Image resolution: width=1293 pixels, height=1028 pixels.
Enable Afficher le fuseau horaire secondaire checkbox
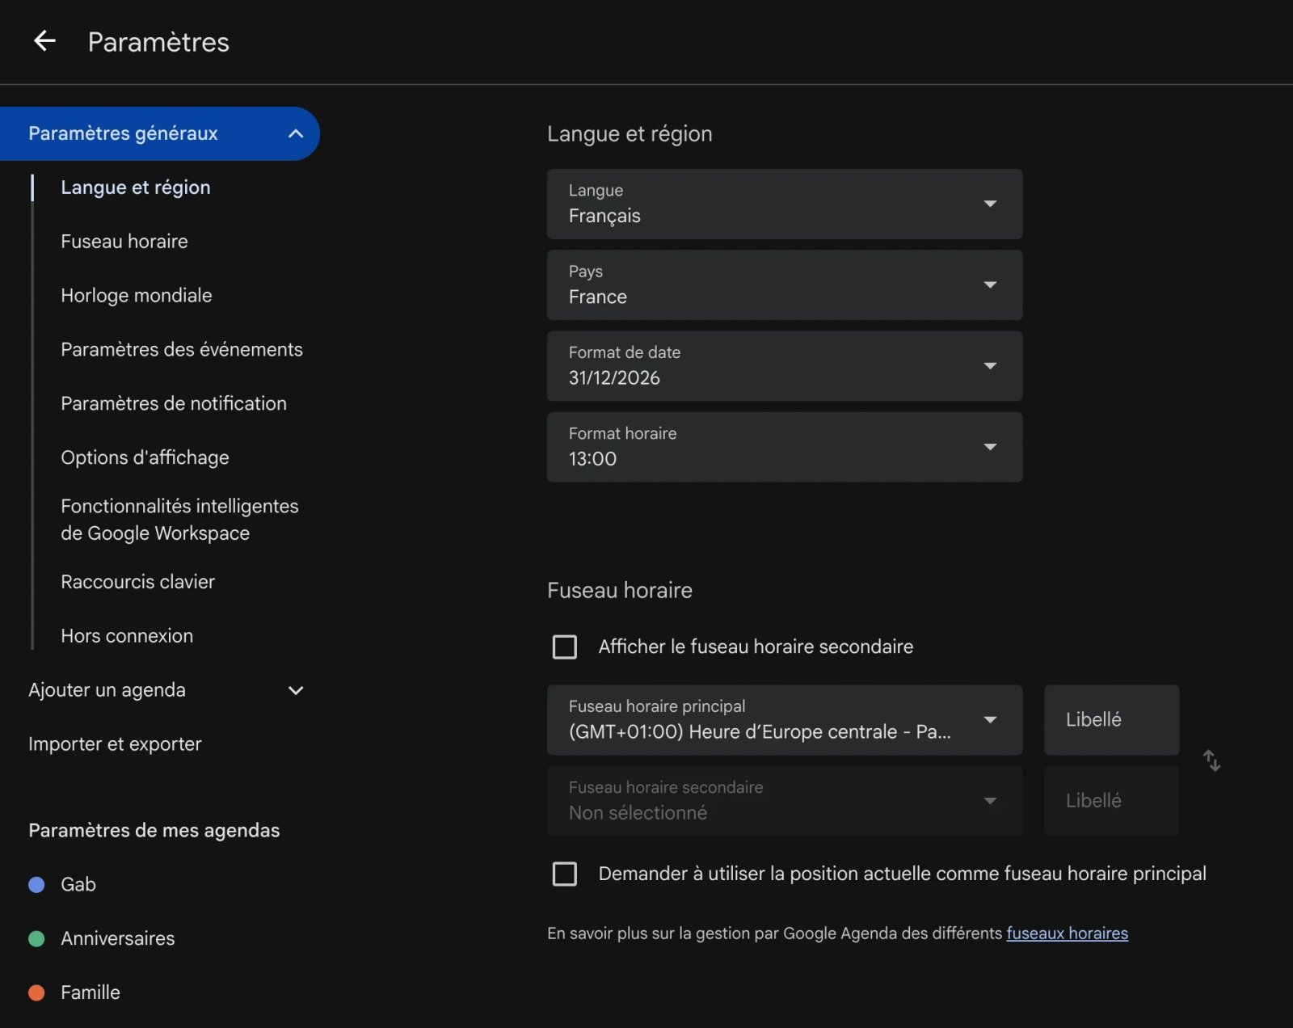pyautogui.click(x=565, y=647)
